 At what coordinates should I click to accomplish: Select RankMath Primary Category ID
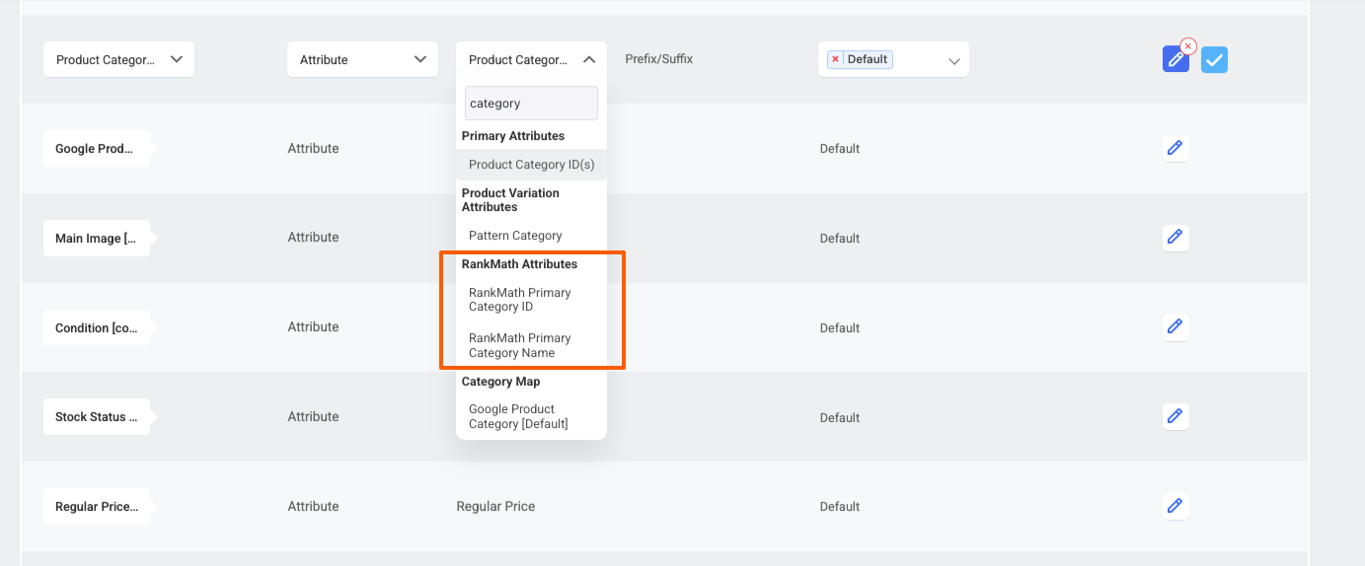tap(520, 300)
